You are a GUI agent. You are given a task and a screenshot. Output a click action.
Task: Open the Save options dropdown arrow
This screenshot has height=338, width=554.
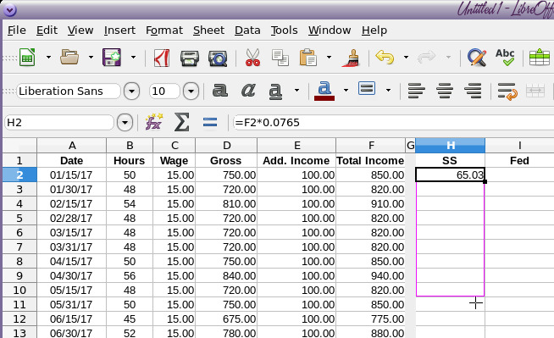(x=133, y=58)
